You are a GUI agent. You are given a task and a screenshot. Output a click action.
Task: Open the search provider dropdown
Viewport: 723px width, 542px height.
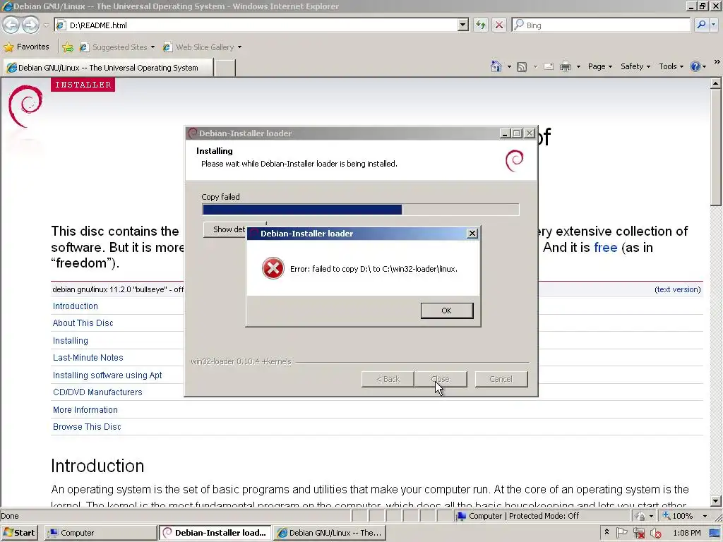click(x=713, y=25)
